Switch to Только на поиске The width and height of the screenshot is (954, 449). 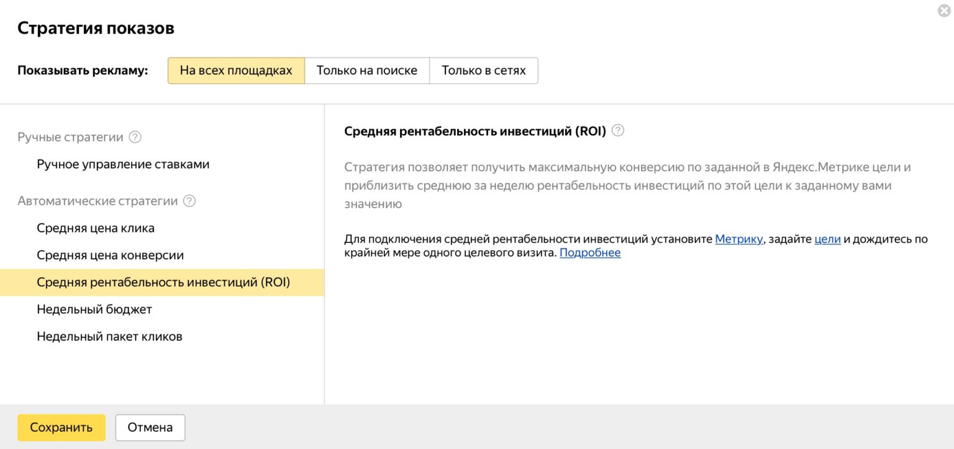366,71
